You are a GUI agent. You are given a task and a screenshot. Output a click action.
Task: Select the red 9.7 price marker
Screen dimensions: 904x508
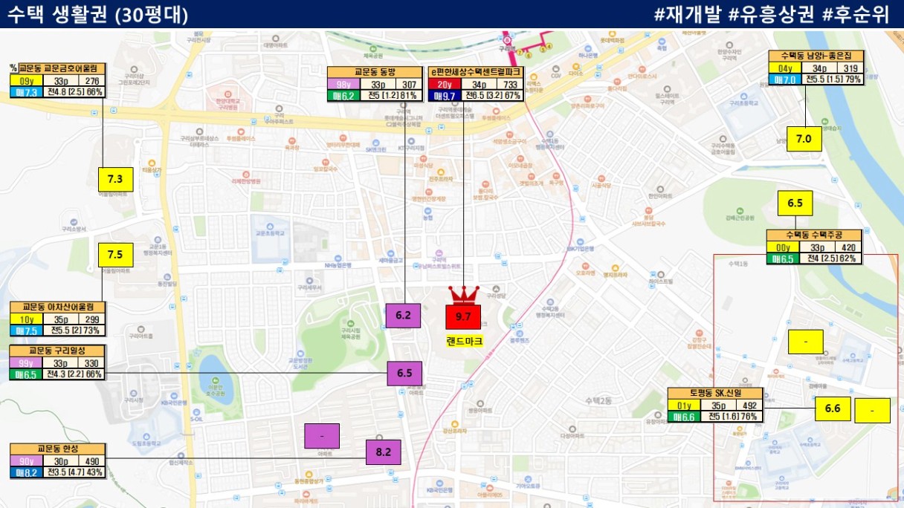pos(463,317)
